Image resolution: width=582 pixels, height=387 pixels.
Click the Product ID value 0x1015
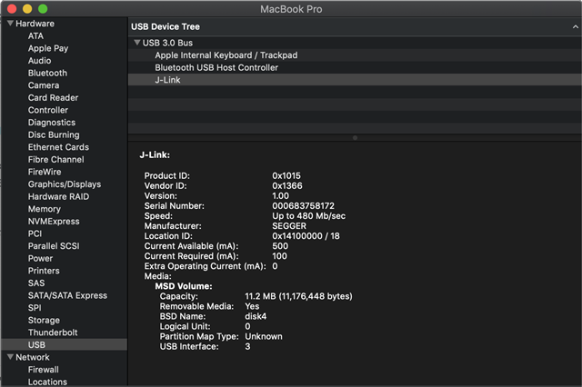pos(286,175)
